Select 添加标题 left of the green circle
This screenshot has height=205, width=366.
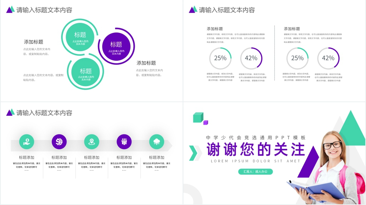(33, 42)
